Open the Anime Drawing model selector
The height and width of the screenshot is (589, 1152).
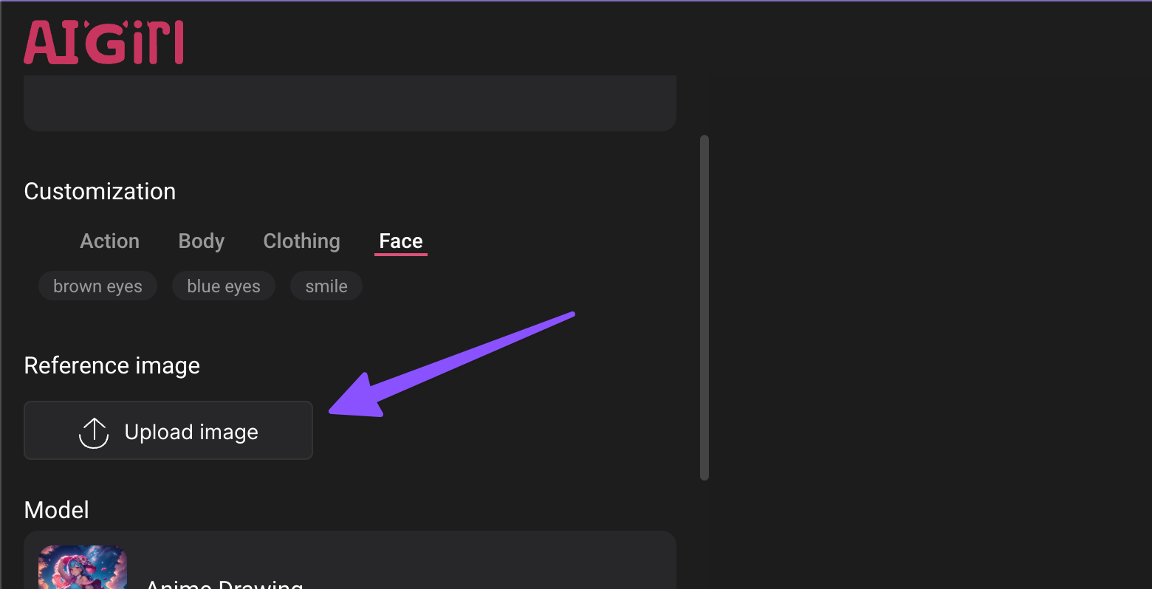224,582
